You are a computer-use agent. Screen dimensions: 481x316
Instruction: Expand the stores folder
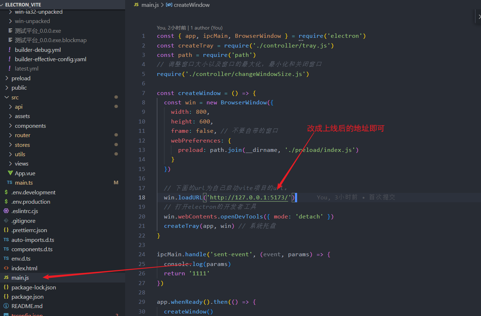click(10, 145)
